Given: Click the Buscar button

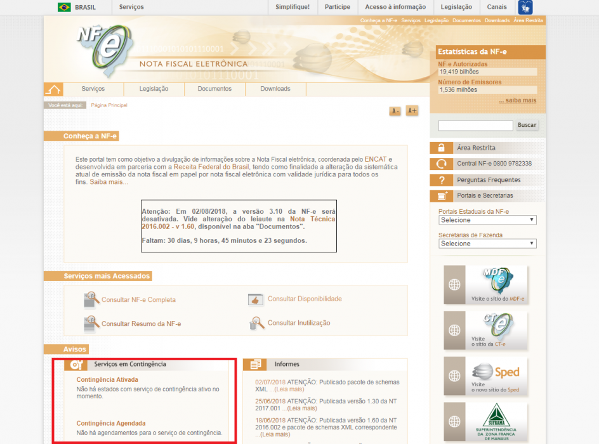Looking at the screenshot, I should pos(527,125).
